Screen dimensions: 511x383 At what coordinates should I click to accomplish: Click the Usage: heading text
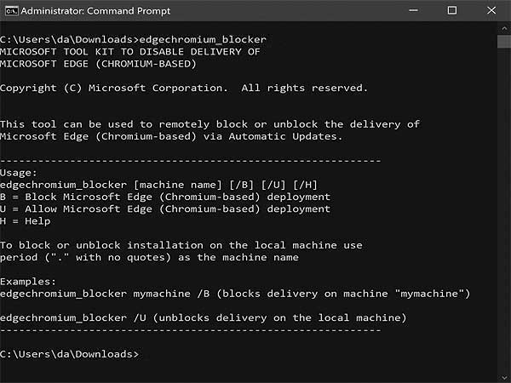coord(19,173)
